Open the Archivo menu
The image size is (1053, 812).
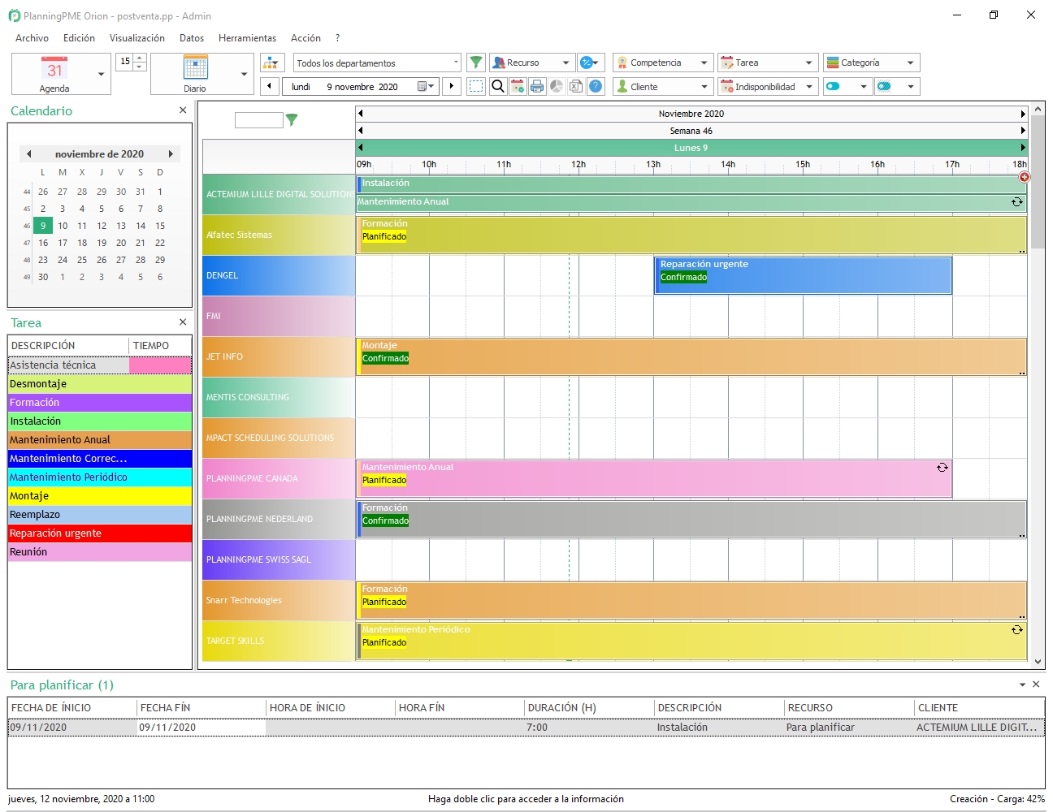click(x=32, y=38)
